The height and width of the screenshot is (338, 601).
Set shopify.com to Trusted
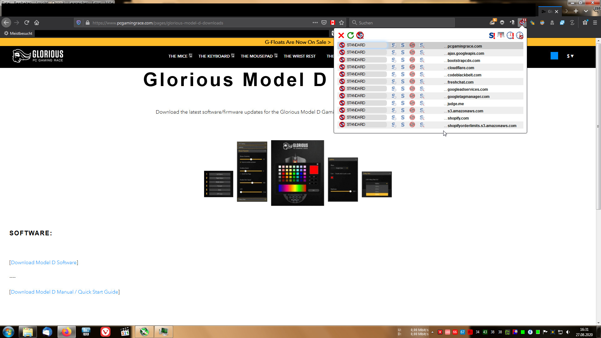pos(403,117)
